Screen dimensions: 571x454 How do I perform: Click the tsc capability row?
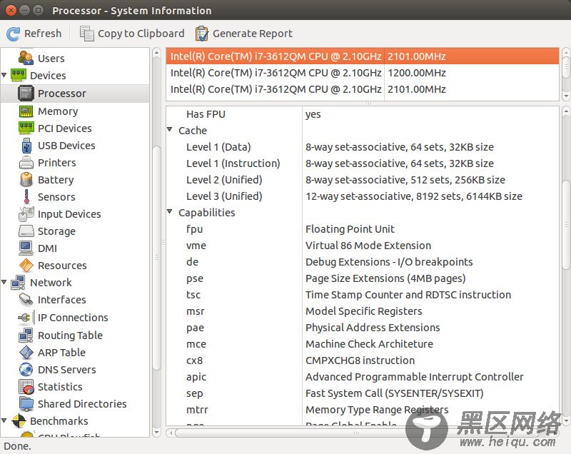tap(363, 295)
